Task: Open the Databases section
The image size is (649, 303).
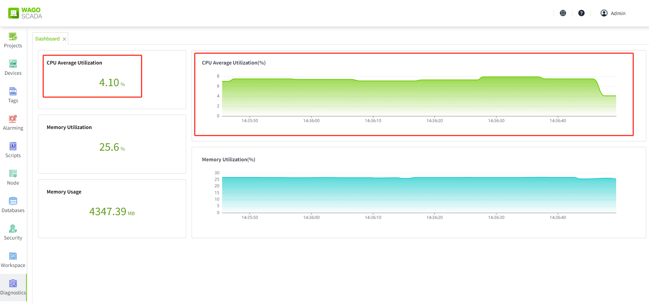Action: [x=13, y=205]
